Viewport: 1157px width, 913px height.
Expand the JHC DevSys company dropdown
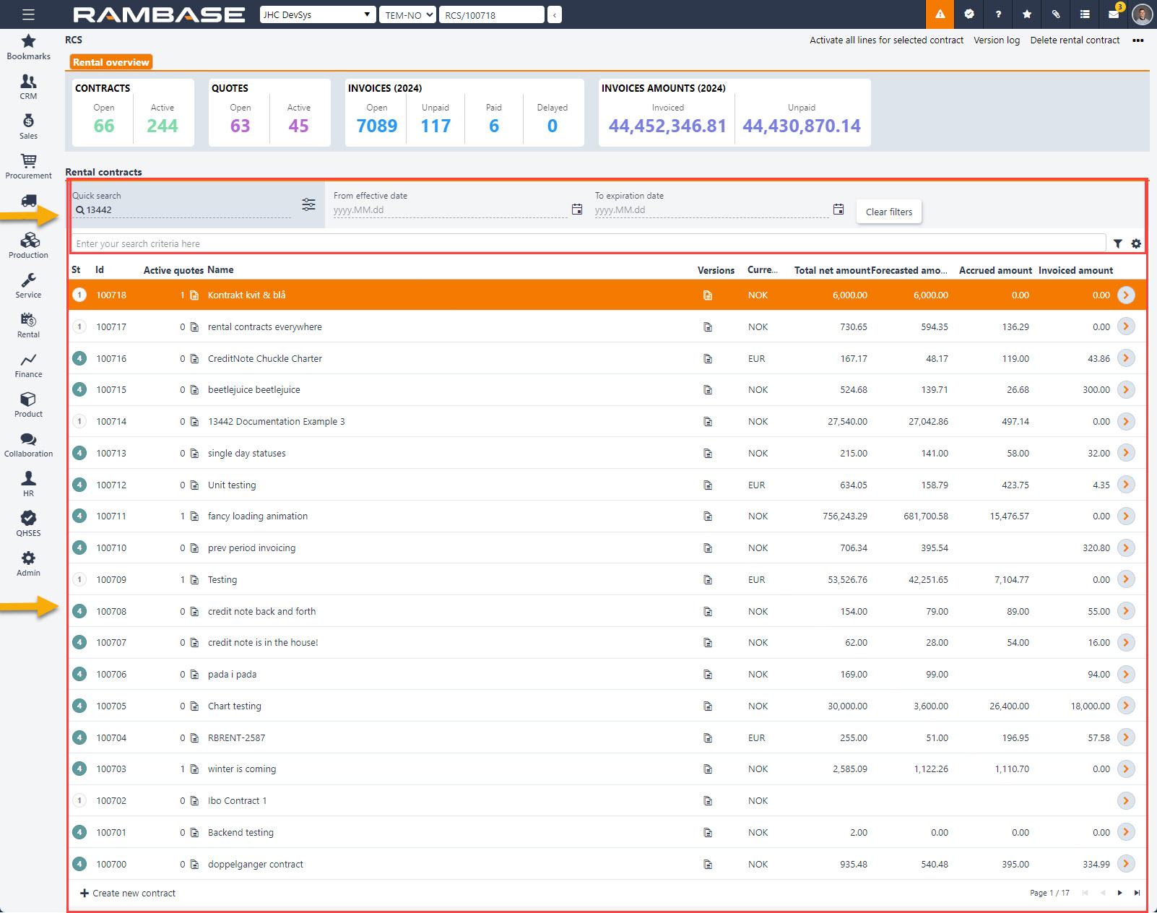(318, 14)
